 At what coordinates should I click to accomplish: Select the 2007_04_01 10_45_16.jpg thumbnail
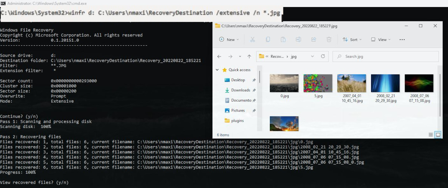[x=352, y=83]
